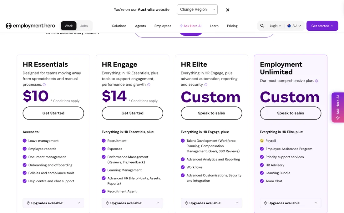Screen dimensions: 344x213
Task: Click info icon in Employment Unlimited description
Action: click(x=316, y=81)
